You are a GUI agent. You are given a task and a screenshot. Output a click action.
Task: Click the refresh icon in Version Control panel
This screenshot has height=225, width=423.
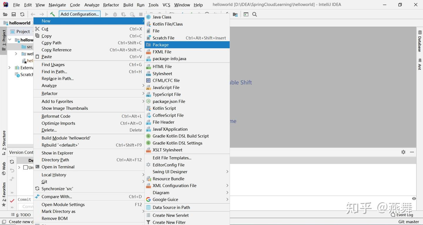12,162
